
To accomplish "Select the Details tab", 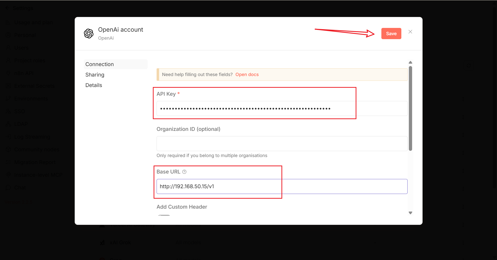I will [94, 85].
